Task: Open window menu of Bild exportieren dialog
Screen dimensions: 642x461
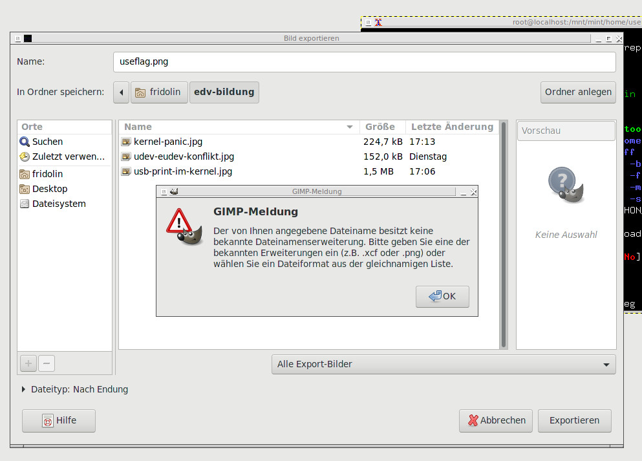Action: click(17, 39)
